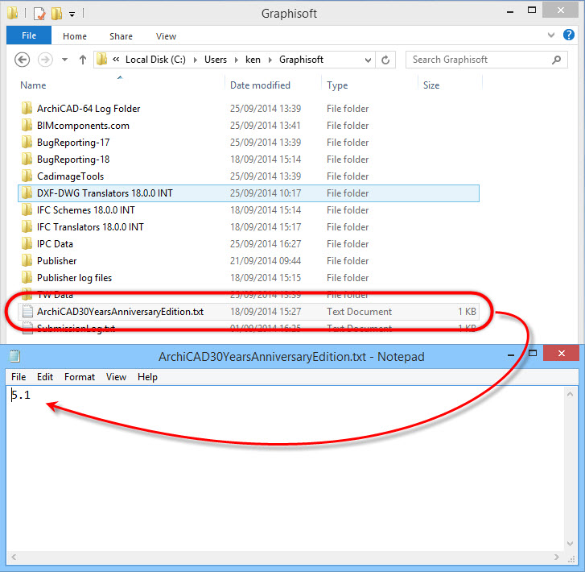
Task: Sort by the Type column header
Action: (x=337, y=85)
